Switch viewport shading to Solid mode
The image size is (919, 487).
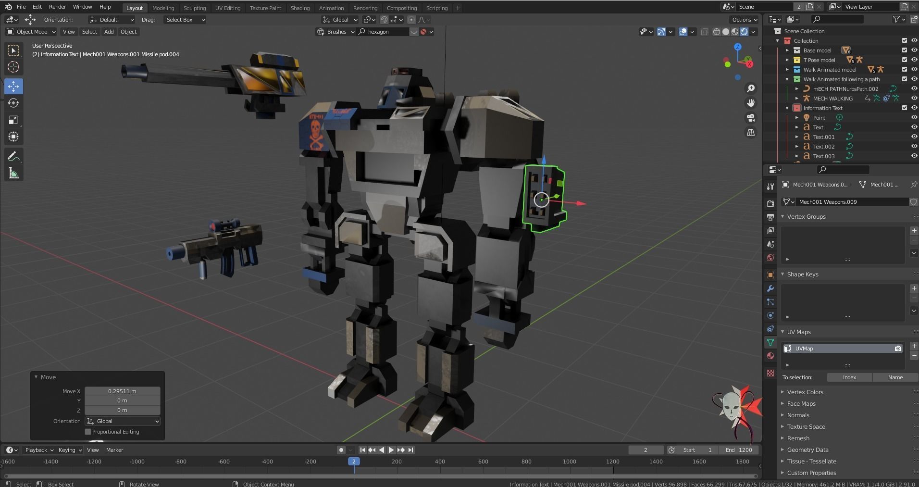[x=725, y=32]
